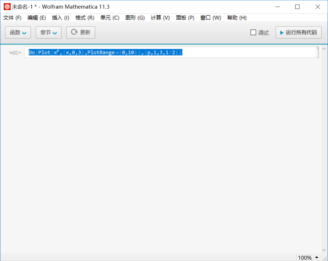
Task: Close the Mathematica window
Action: (318, 7)
